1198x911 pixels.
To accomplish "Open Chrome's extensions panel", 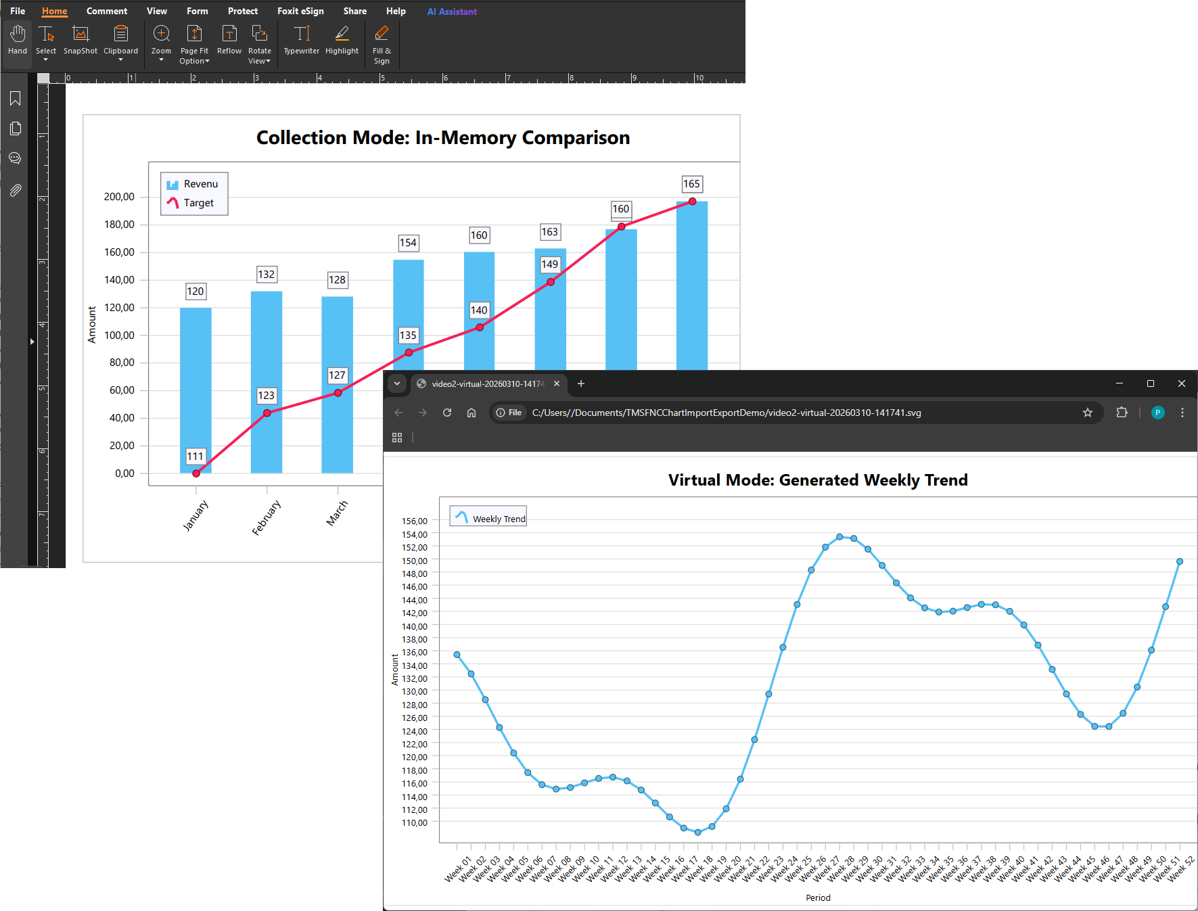I will click(x=1122, y=413).
